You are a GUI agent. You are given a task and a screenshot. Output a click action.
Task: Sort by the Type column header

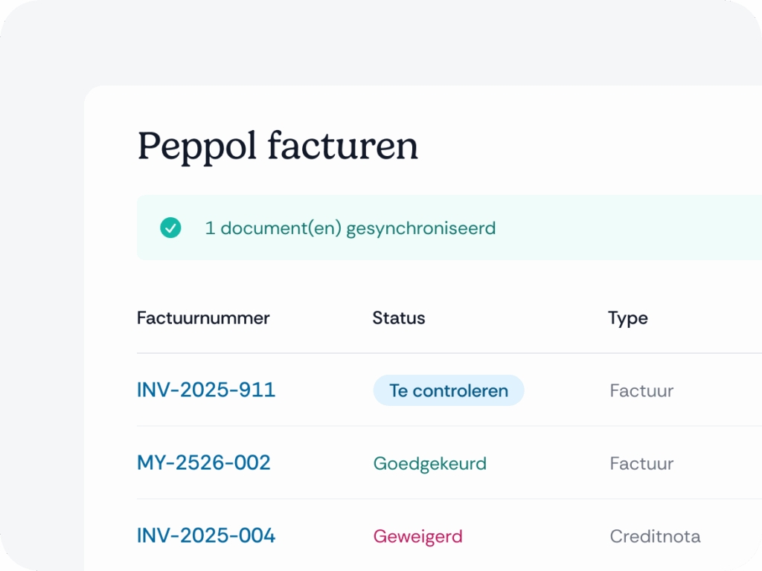click(627, 318)
